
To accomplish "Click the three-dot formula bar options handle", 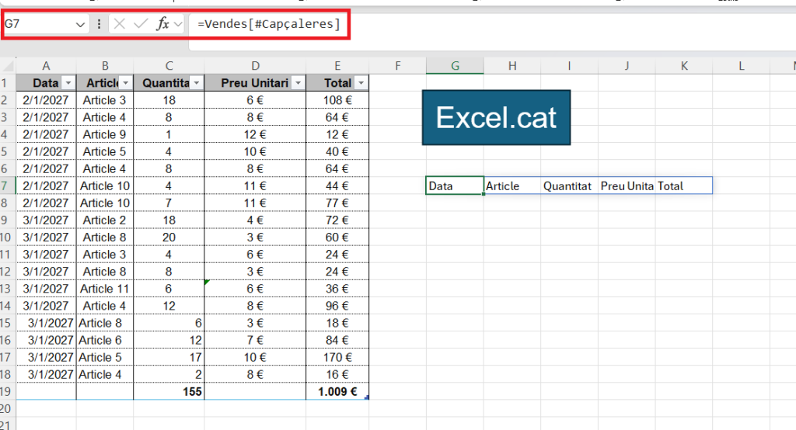I will [99, 24].
